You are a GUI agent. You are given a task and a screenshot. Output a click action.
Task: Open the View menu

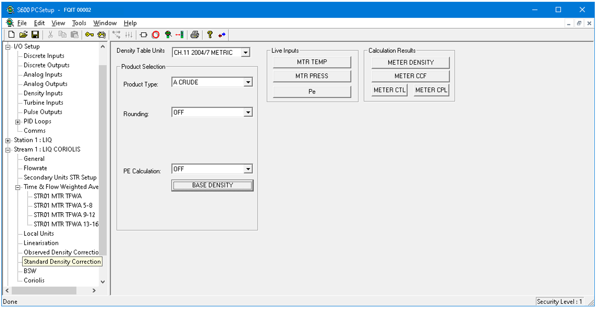(x=58, y=23)
